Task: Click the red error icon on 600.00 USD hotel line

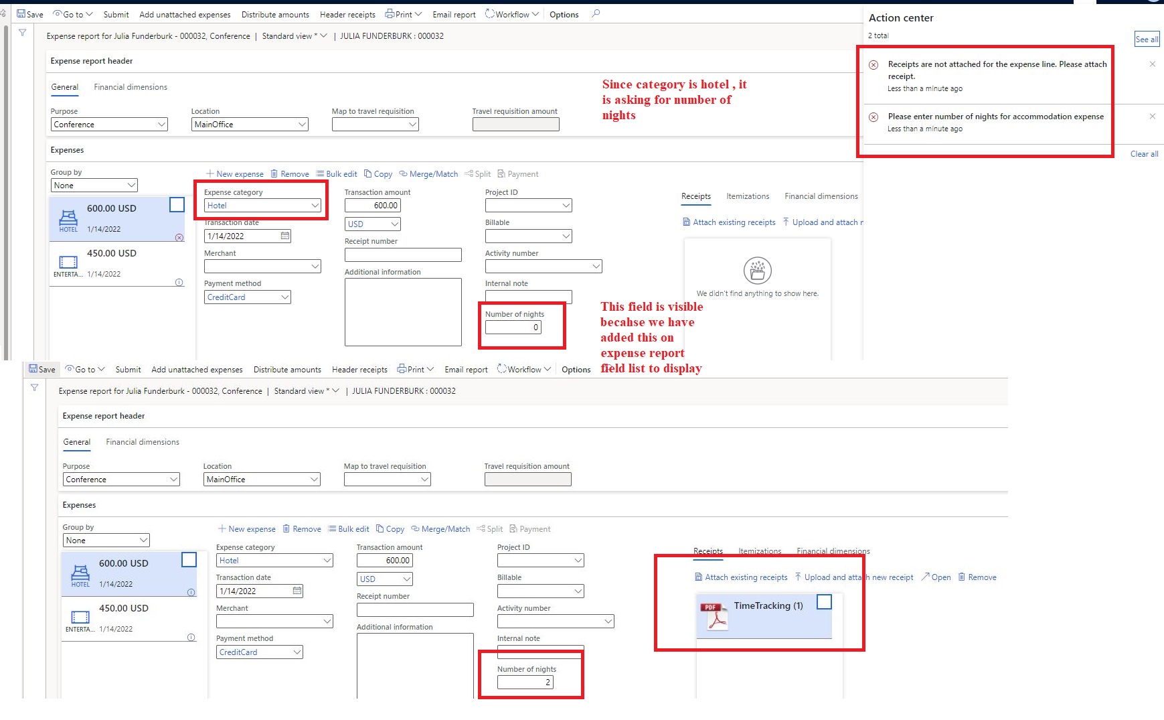Action: pyautogui.click(x=179, y=238)
